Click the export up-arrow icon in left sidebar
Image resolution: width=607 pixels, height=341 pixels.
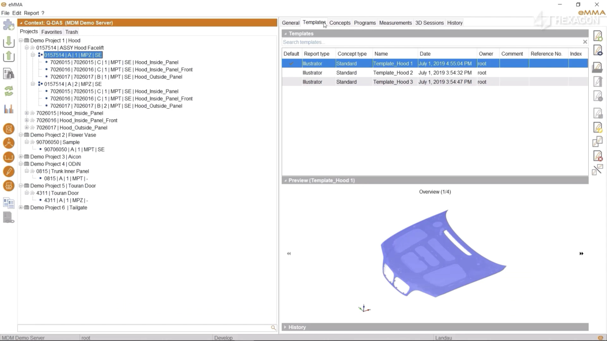[x=9, y=57]
